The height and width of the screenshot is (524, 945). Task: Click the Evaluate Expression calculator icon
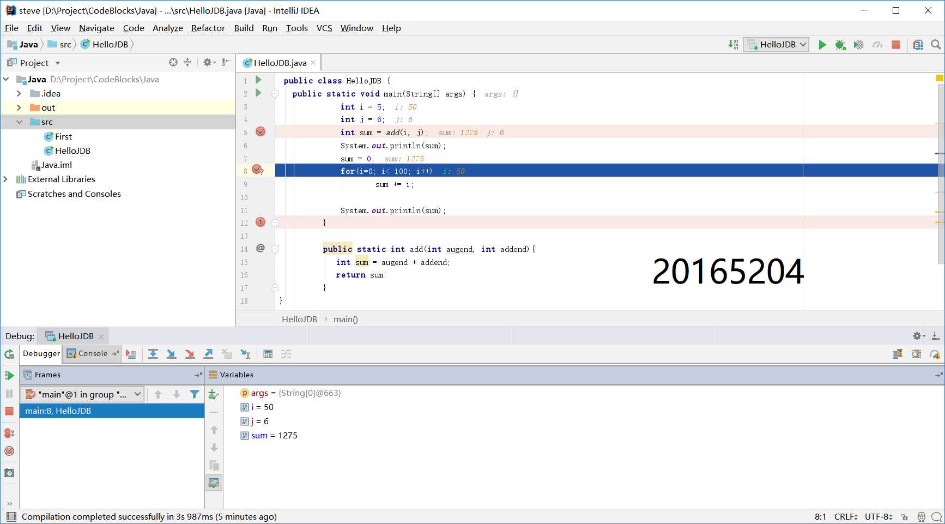tap(268, 354)
